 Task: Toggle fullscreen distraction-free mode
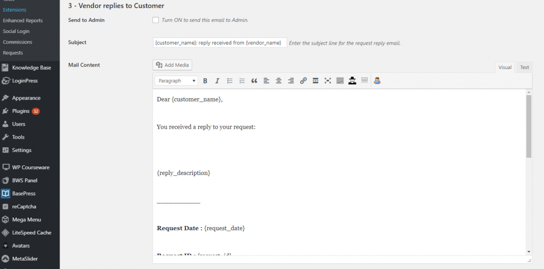click(327, 81)
